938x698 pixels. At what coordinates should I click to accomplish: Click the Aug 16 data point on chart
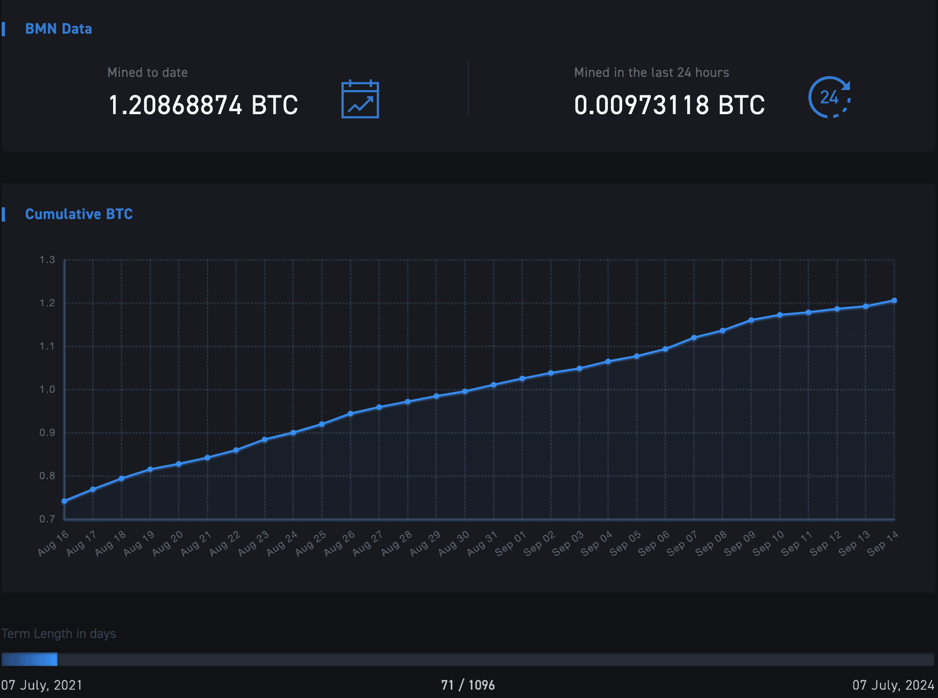64,501
